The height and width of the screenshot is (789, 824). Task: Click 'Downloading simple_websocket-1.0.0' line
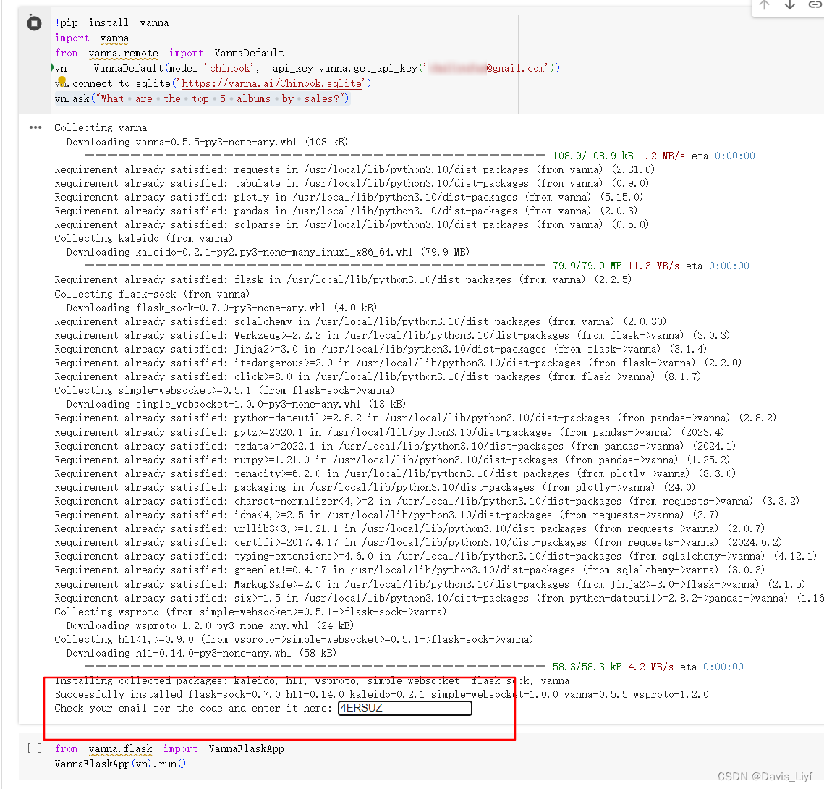tap(235, 404)
